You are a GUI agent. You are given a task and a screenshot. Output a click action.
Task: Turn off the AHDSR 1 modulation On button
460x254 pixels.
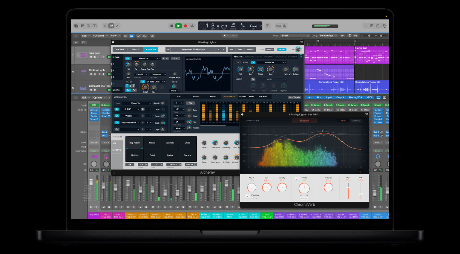click(x=117, y=109)
